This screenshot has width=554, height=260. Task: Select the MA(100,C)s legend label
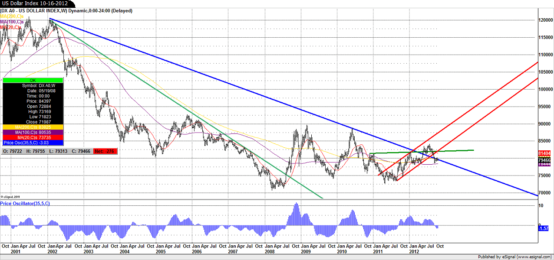12,21
